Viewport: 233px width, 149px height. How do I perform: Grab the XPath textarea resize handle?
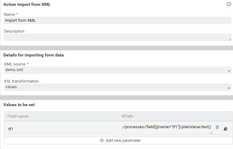pos(211,133)
